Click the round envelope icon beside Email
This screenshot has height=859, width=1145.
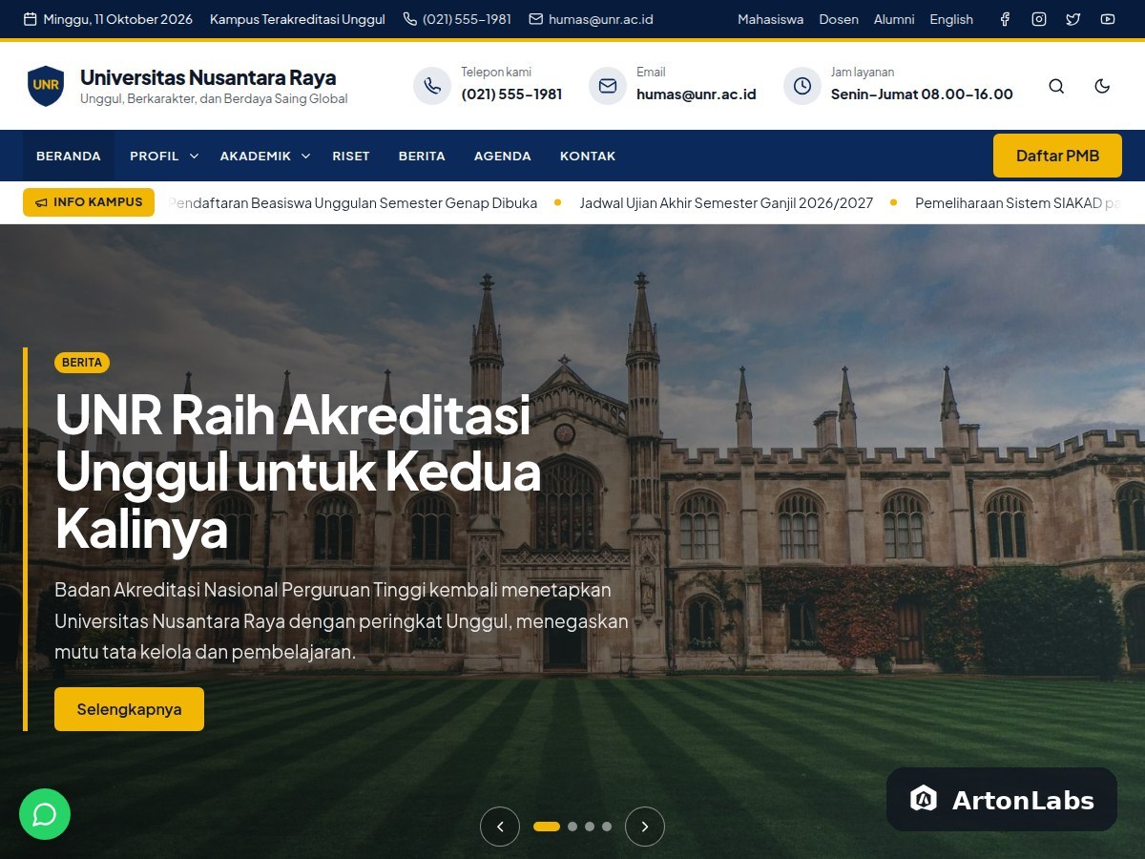tap(608, 86)
